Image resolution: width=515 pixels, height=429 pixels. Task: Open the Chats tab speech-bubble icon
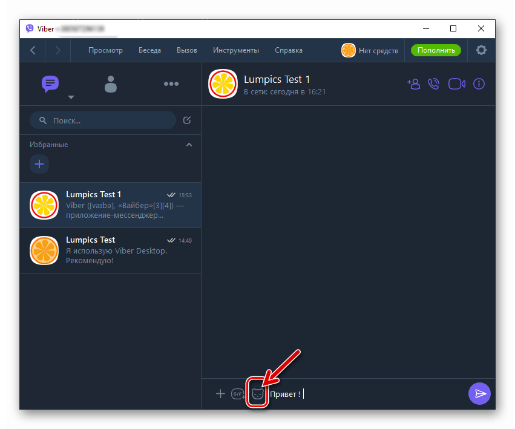pyautogui.click(x=50, y=84)
